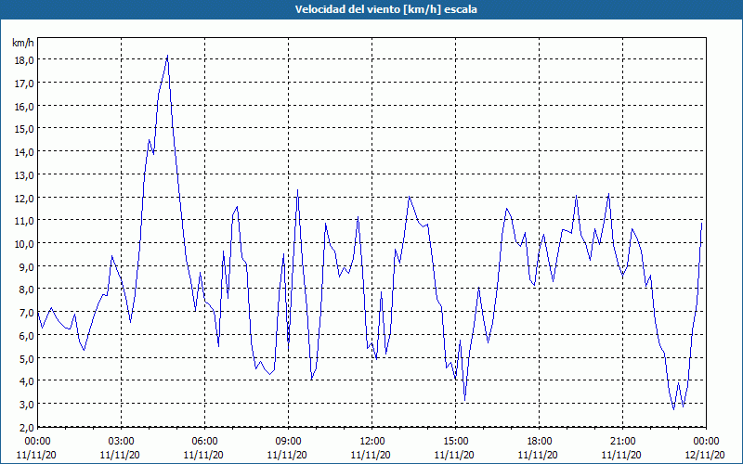Click the 10,0 y-axis label

(x=24, y=244)
